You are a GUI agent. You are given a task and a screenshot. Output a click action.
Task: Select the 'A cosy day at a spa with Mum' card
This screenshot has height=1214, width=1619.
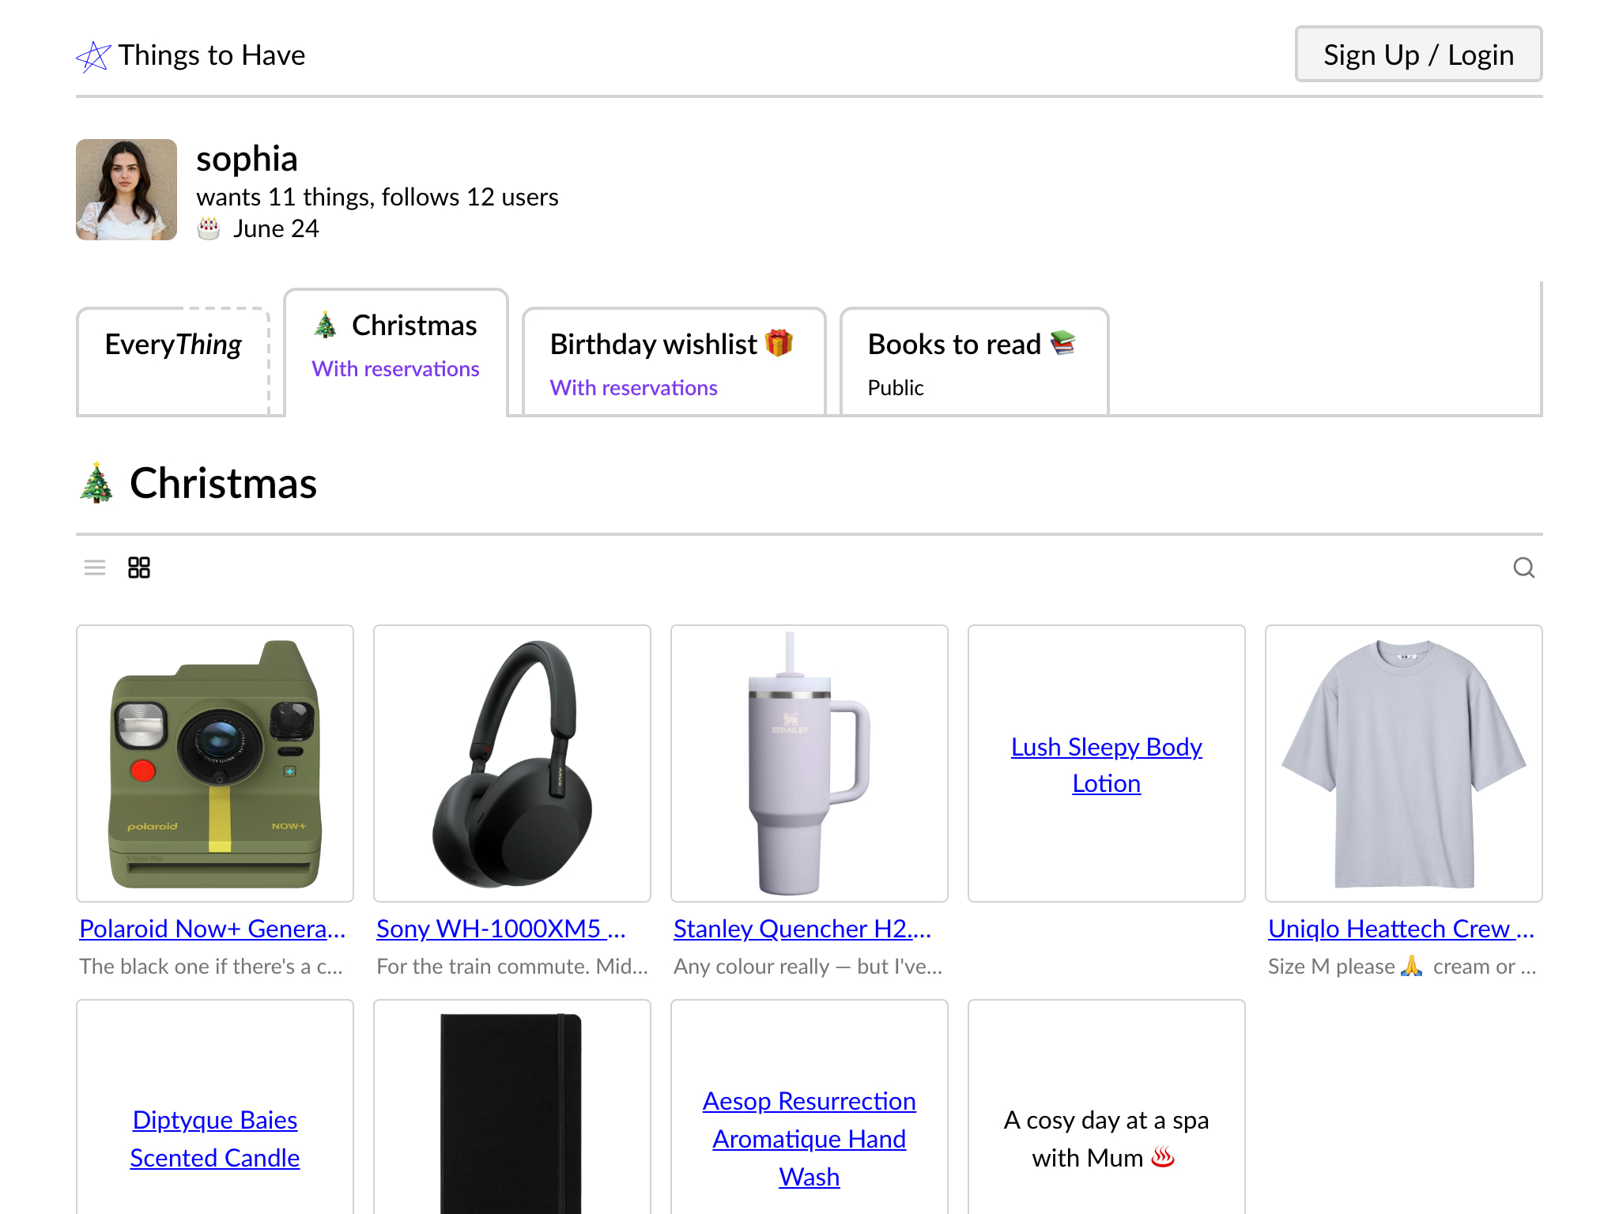pyautogui.click(x=1107, y=1107)
